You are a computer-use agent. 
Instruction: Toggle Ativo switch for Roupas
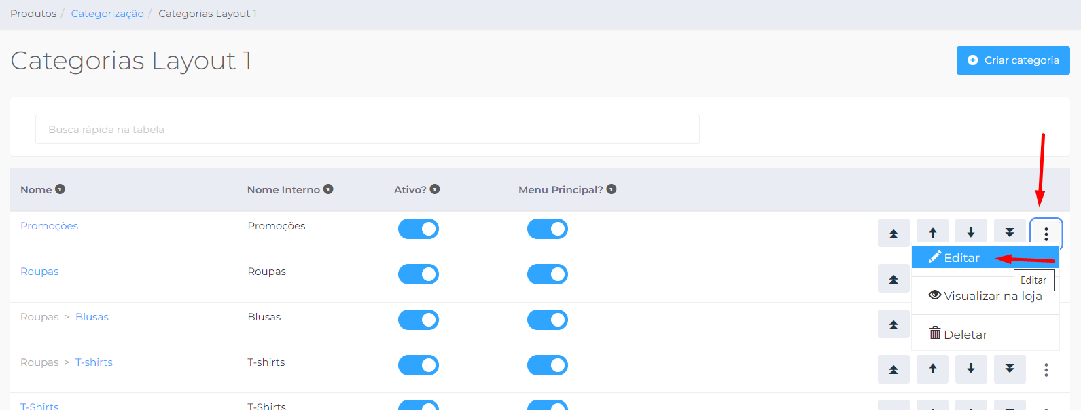coord(419,274)
